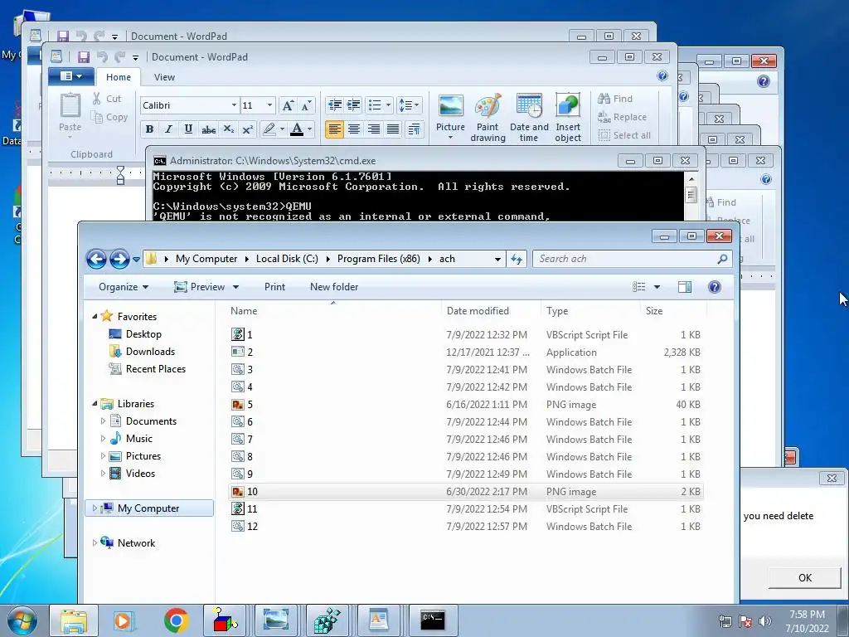Decrease indent in WordPad
Viewport: 849px width, 637px height.
[335, 105]
